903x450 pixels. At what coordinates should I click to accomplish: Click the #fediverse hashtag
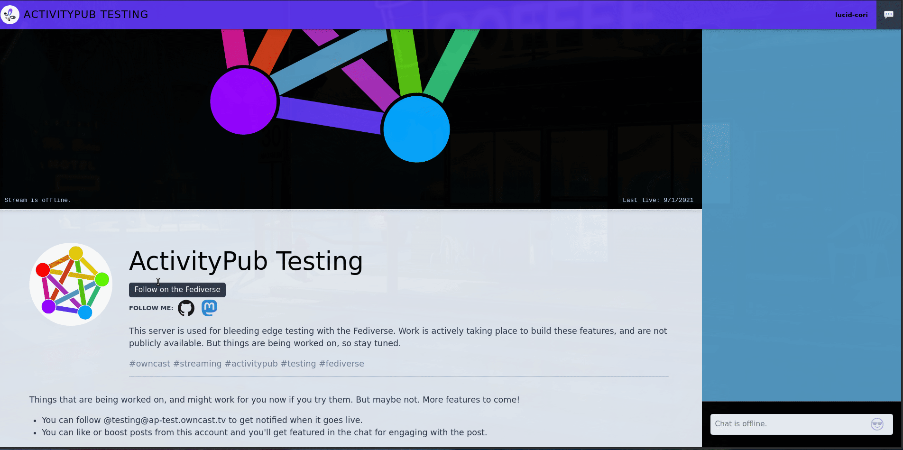(341, 363)
